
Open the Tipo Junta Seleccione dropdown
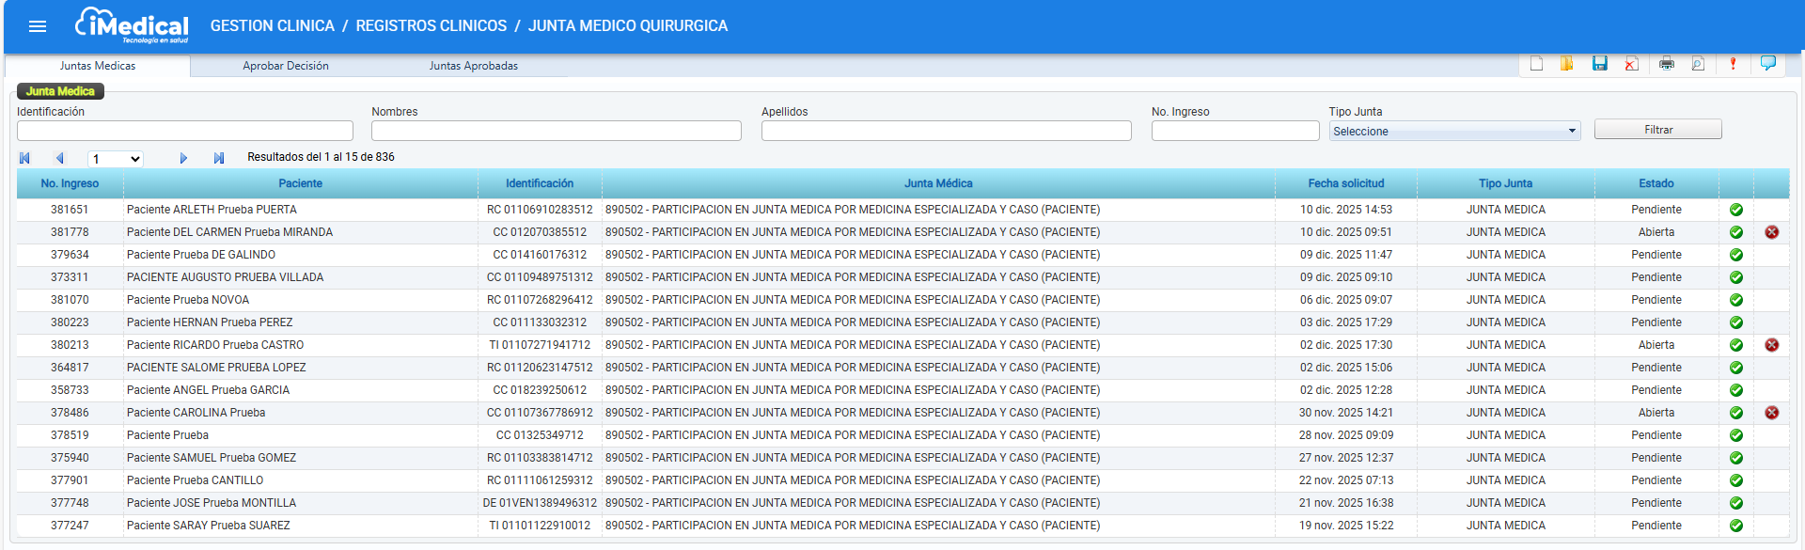1454,132
